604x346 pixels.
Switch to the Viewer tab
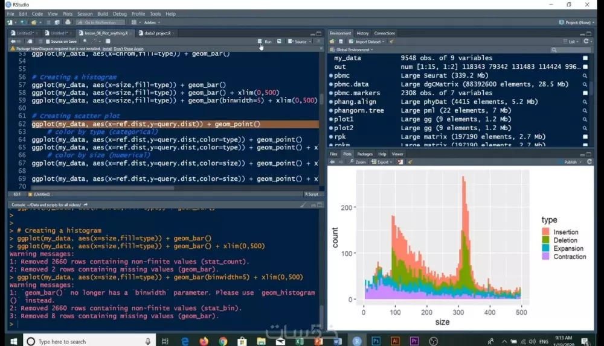click(397, 154)
